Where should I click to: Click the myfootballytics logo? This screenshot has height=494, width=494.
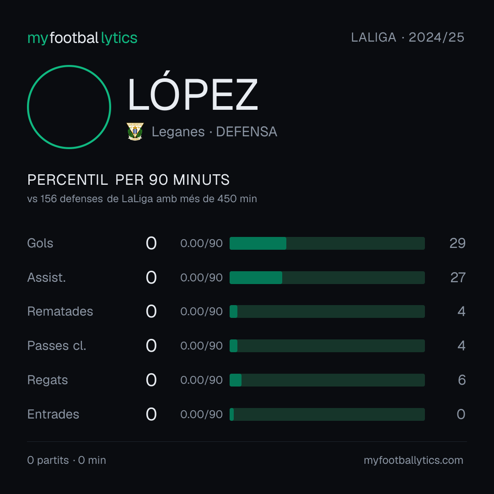[x=82, y=38]
